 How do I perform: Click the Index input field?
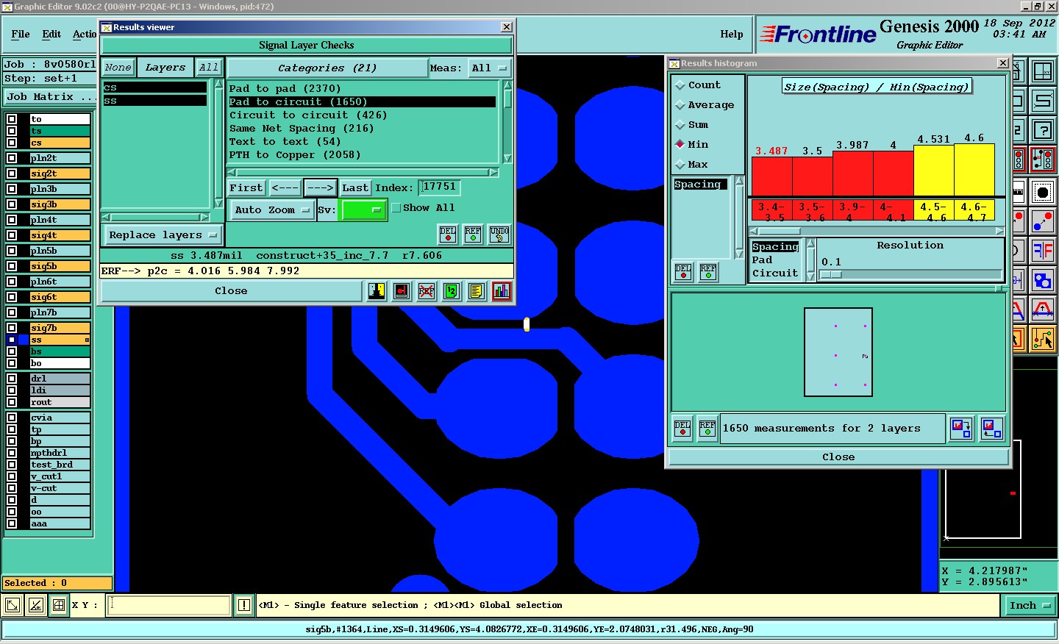point(441,187)
